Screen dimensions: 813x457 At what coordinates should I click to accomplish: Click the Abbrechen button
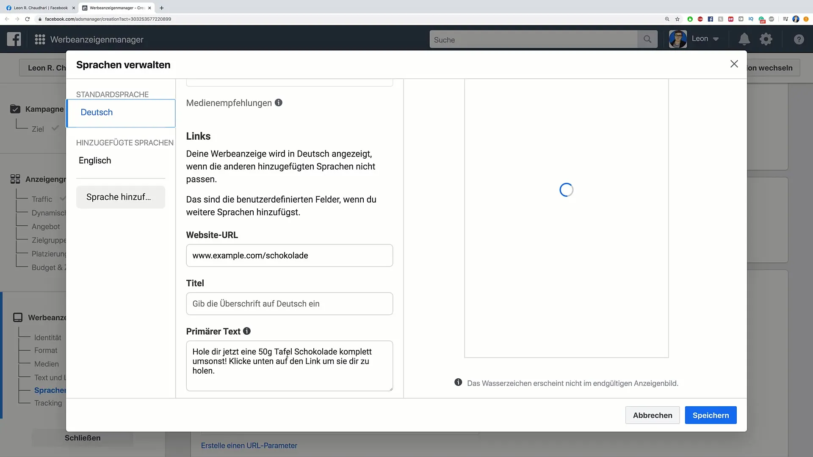click(x=652, y=415)
